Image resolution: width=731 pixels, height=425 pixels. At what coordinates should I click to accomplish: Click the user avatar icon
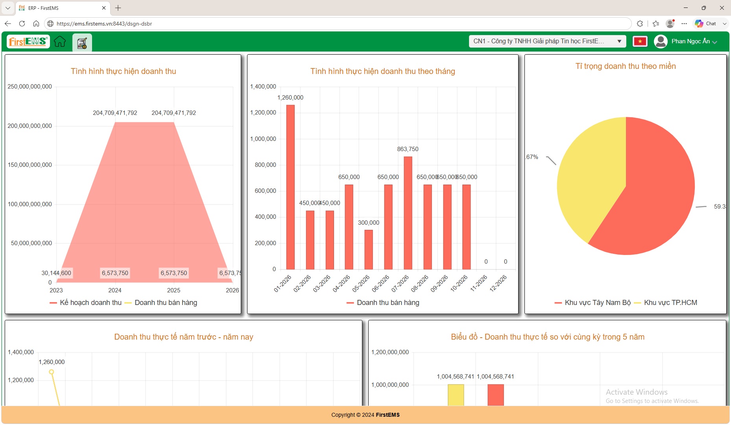click(661, 41)
